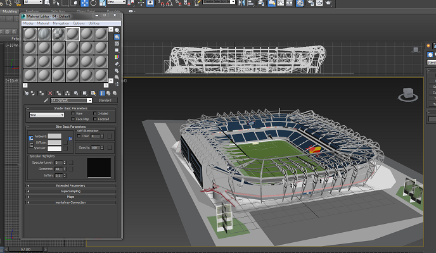This screenshot has width=436, height=253.
Task: Toggle Show End Result icon
Action: pos(102,93)
